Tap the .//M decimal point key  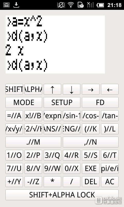point(33,142)
